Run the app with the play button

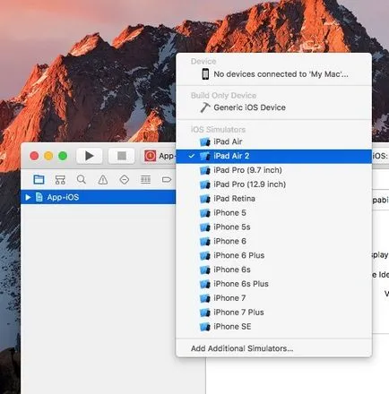[x=89, y=156]
